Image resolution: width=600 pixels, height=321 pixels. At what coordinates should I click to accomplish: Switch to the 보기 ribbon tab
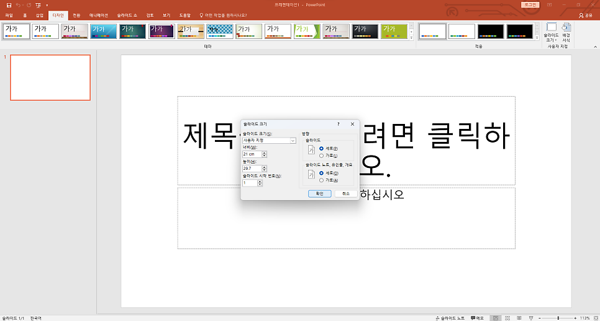click(x=166, y=15)
